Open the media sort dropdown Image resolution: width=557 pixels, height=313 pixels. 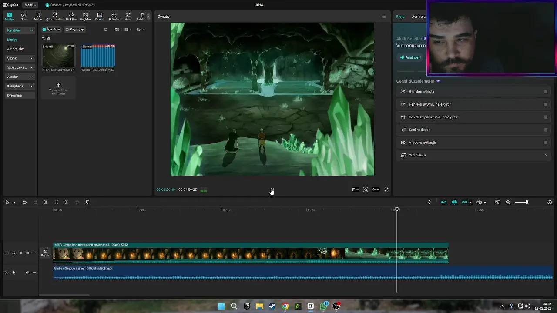tap(128, 30)
